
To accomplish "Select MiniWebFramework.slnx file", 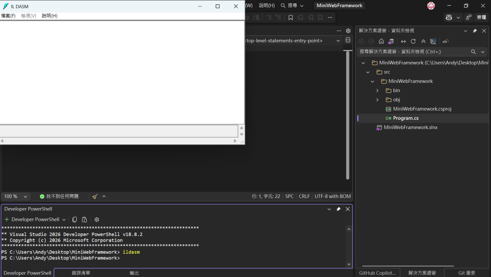I will tap(410, 127).
